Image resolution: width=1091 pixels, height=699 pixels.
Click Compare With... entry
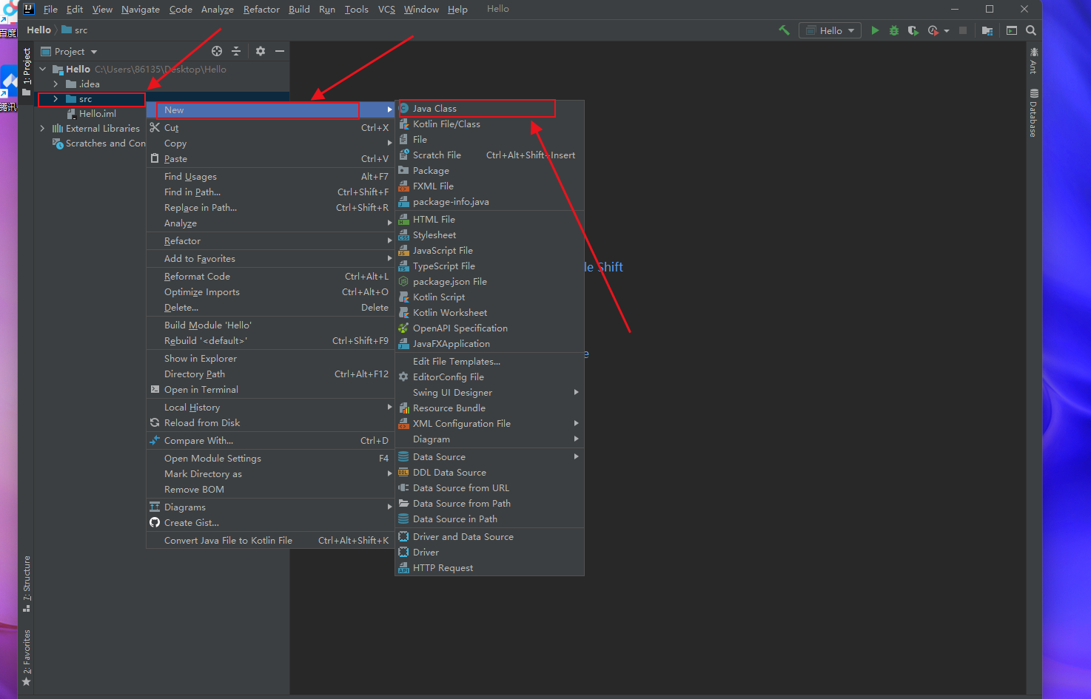click(x=270, y=441)
